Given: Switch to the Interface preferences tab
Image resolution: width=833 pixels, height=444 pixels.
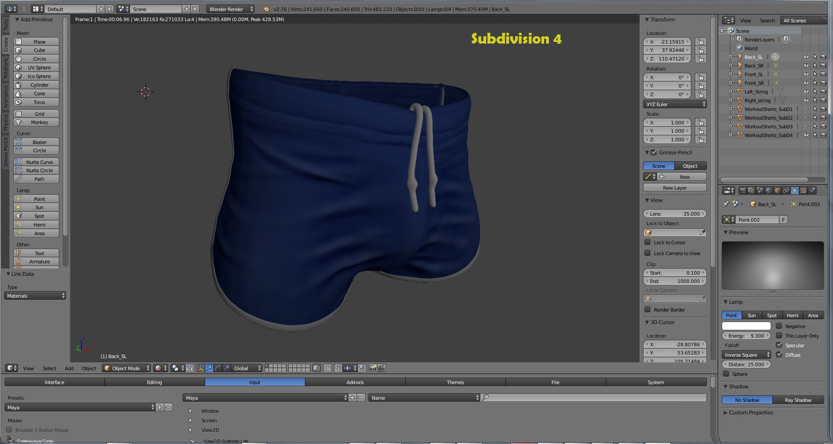Looking at the screenshot, I should [54, 382].
